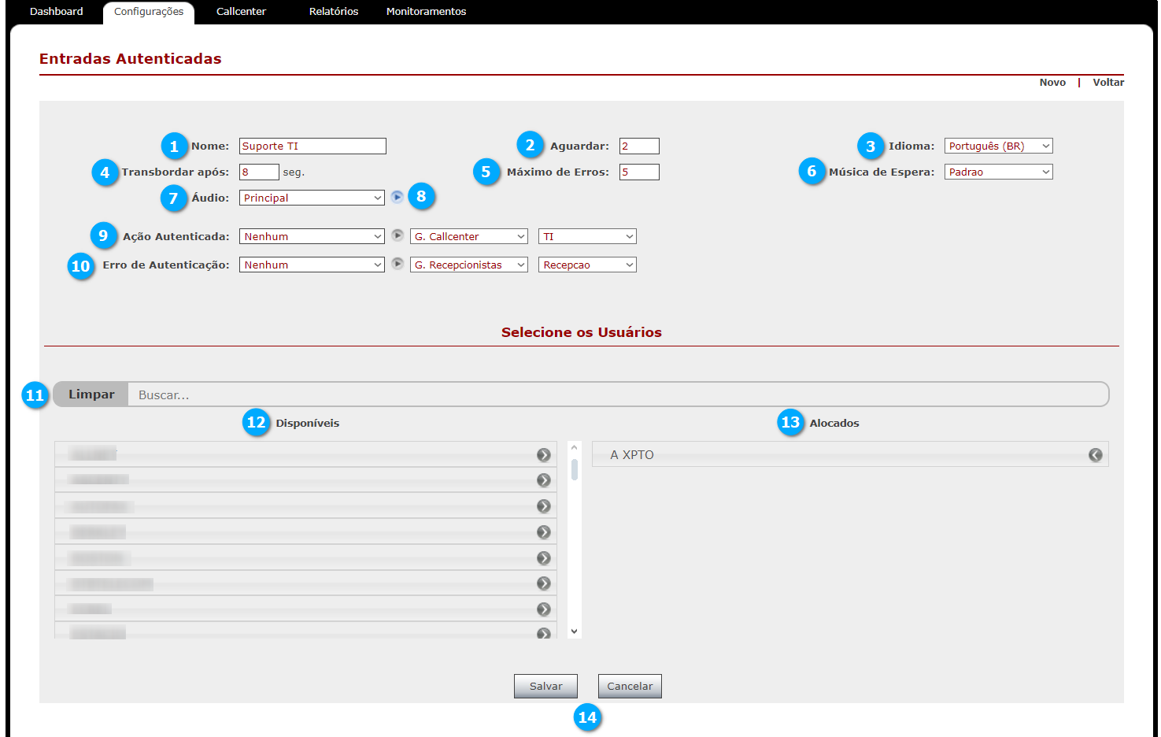Image resolution: width=1161 pixels, height=737 pixels.
Task: Click the Novo link
Action: pyautogui.click(x=1052, y=82)
